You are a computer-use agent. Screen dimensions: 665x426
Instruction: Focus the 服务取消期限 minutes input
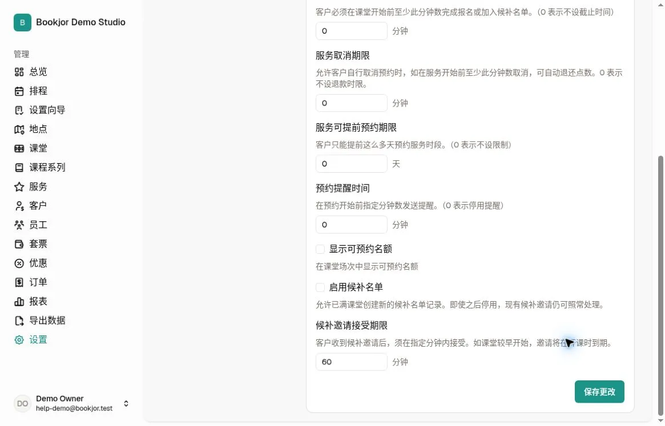click(x=352, y=103)
